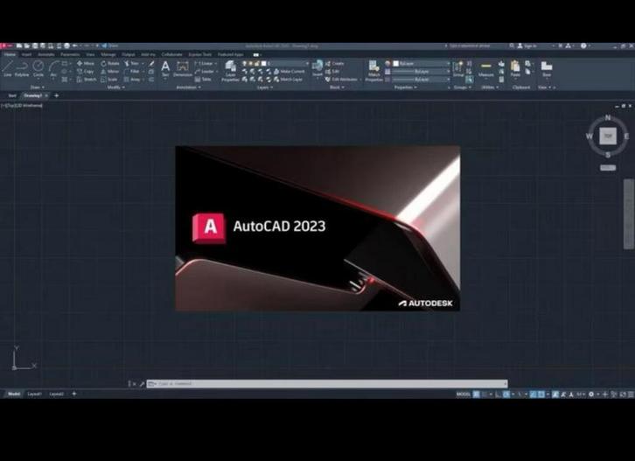Click the Match Properties tool
Image resolution: width=635 pixels, height=461 pixels.
click(x=373, y=72)
